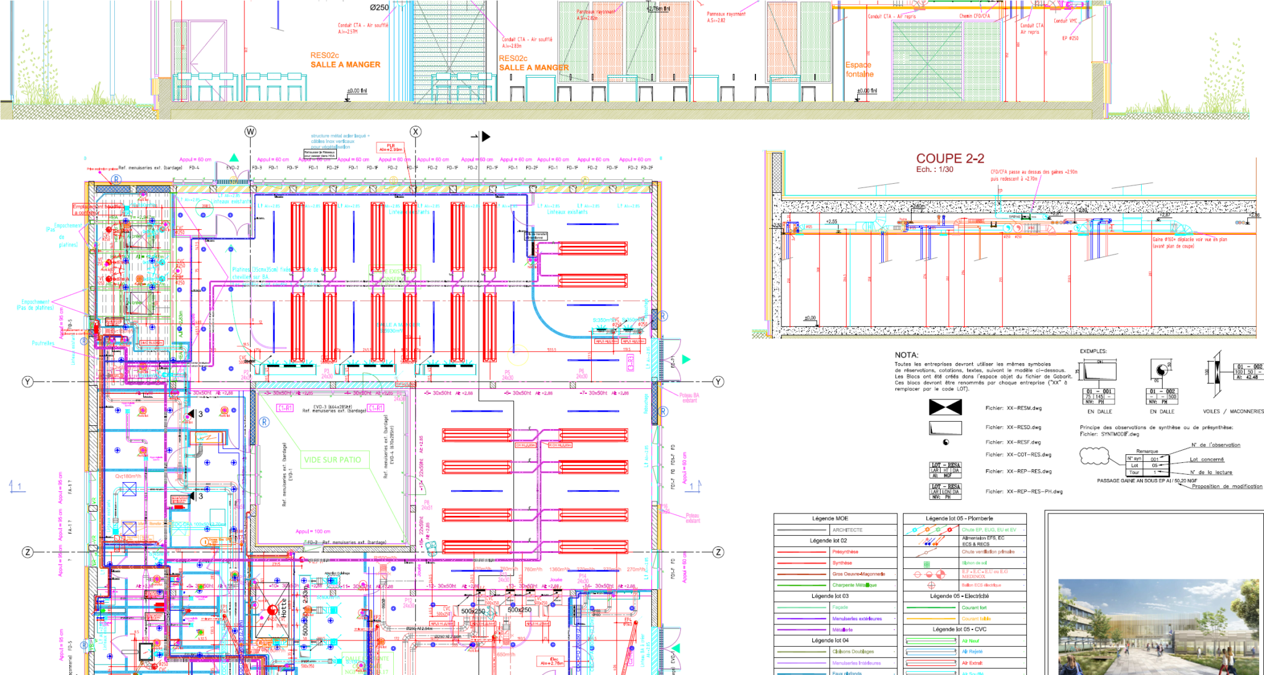Click the Gros Oeuvre-Maçonnerie legend text
1264x675 pixels.
[859, 575]
